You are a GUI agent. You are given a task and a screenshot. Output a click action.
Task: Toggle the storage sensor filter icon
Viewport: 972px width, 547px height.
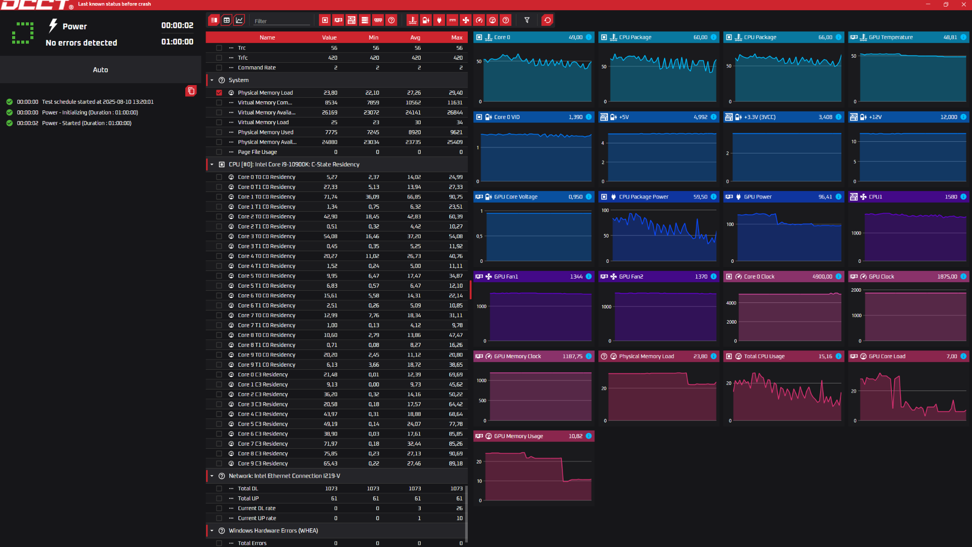[x=364, y=20]
